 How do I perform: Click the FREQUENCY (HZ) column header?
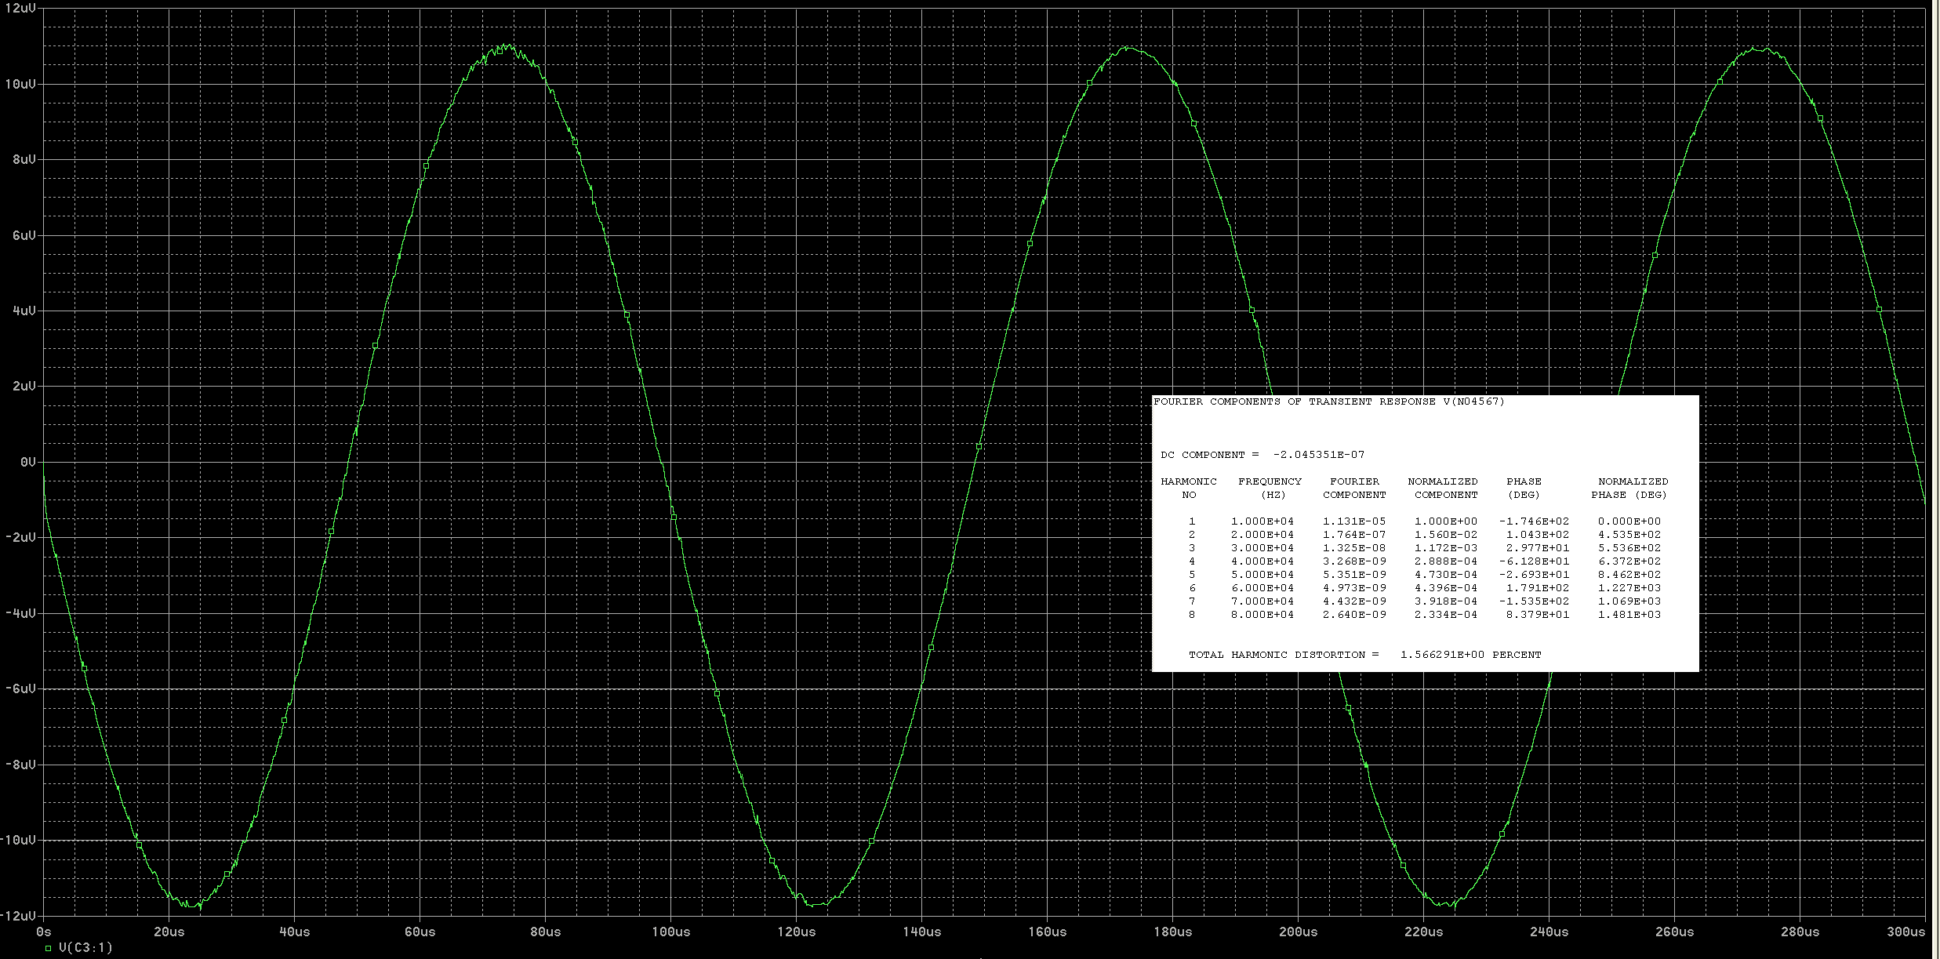point(1270,488)
